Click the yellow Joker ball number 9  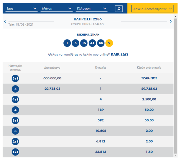tap(109, 43)
